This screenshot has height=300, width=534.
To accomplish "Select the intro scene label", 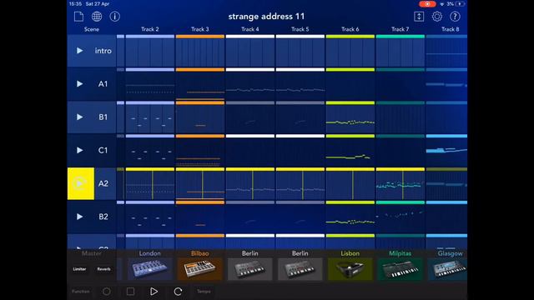I will [103, 51].
